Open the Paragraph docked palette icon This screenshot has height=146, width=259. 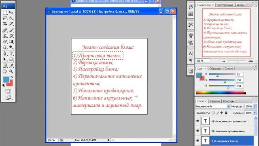click(x=191, y=60)
